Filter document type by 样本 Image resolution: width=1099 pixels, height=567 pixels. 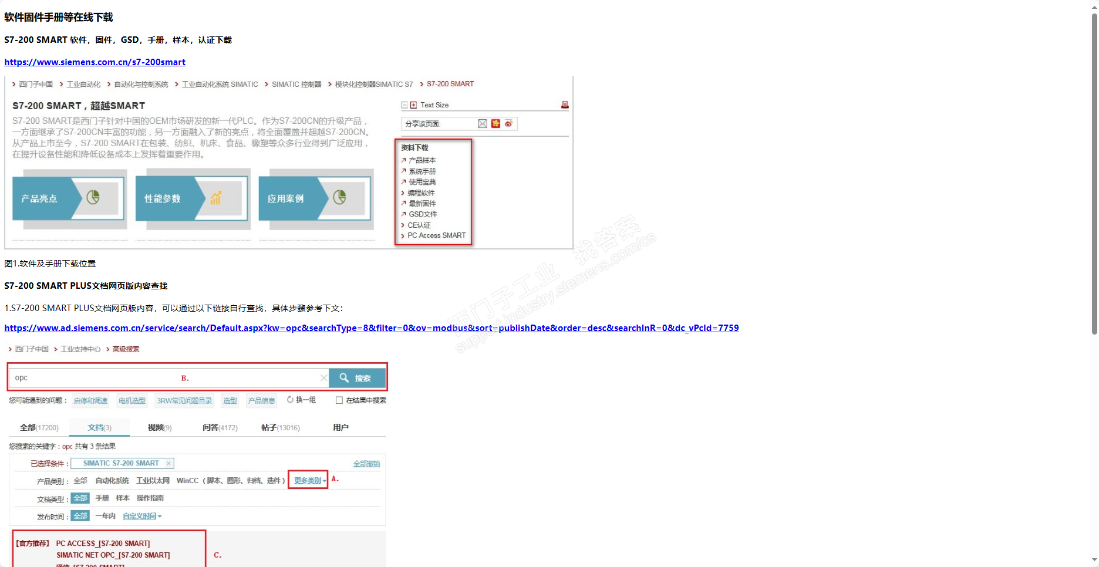pos(123,498)
